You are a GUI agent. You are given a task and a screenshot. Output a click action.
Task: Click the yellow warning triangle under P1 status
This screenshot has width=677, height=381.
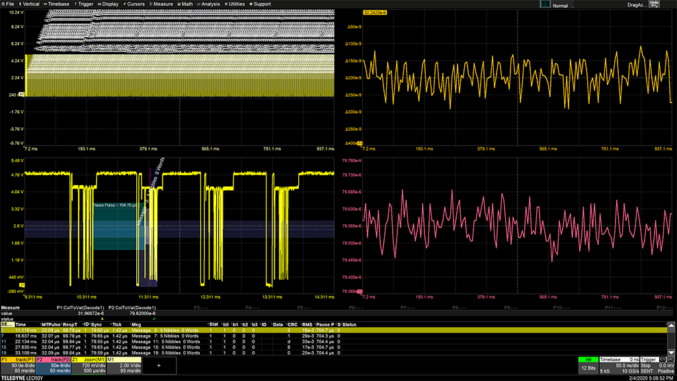[102, 319]
